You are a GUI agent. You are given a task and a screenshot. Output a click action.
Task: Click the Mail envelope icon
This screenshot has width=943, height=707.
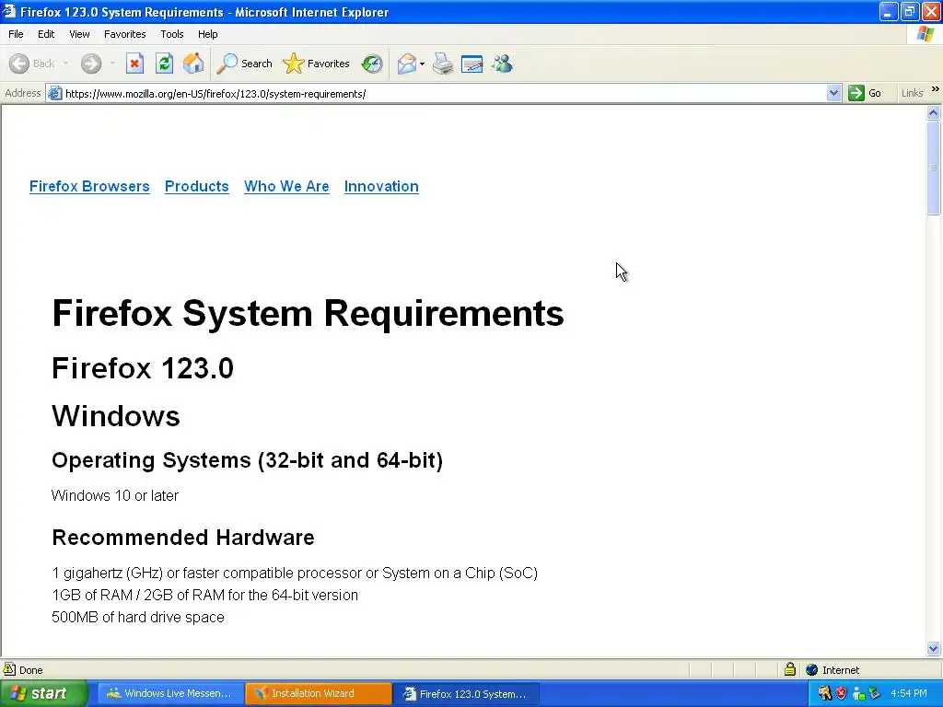click(407, 64)
